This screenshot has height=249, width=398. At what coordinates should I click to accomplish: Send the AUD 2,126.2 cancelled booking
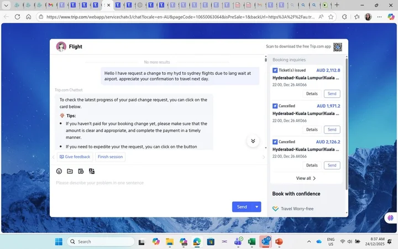[x=332, y=165]
